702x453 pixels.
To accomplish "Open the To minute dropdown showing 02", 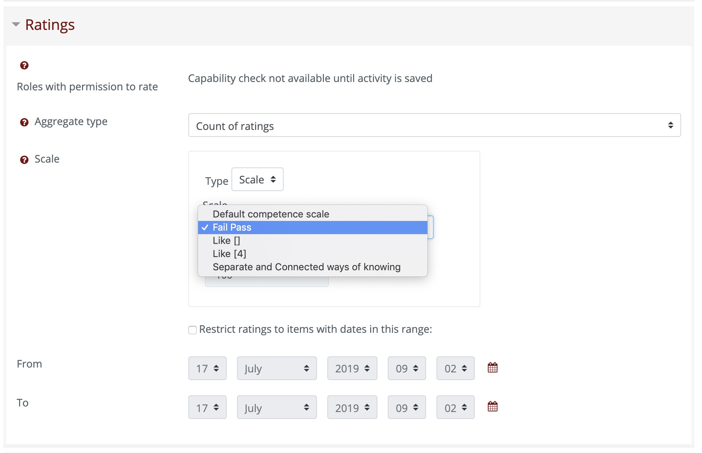I will click(x=455, y=407).
